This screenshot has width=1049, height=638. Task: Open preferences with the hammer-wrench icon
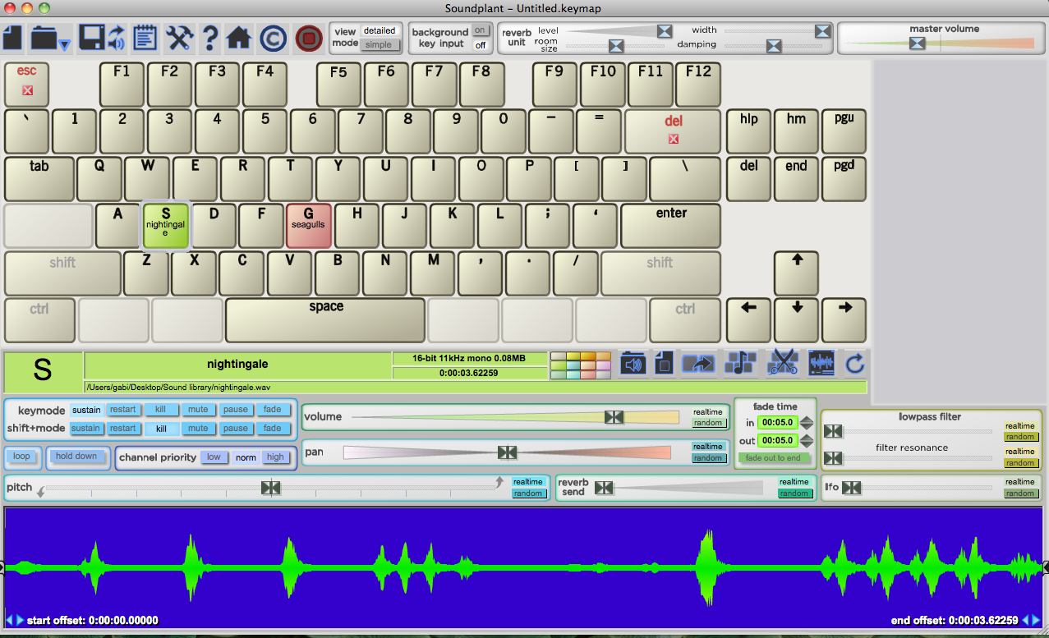pos(179,38)
